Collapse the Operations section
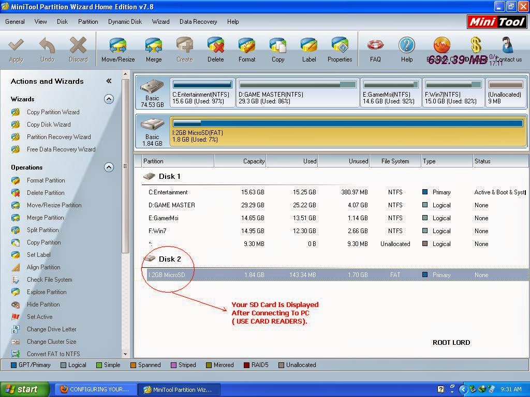 click(109, 167)
